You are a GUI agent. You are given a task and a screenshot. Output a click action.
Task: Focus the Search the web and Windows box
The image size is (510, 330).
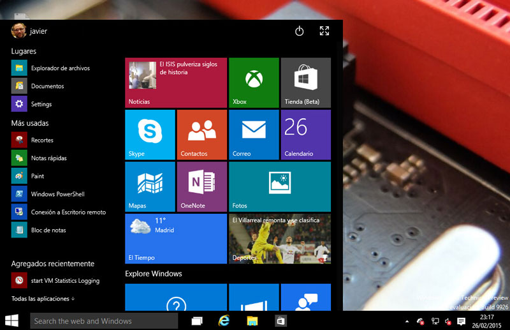(104, 321)
